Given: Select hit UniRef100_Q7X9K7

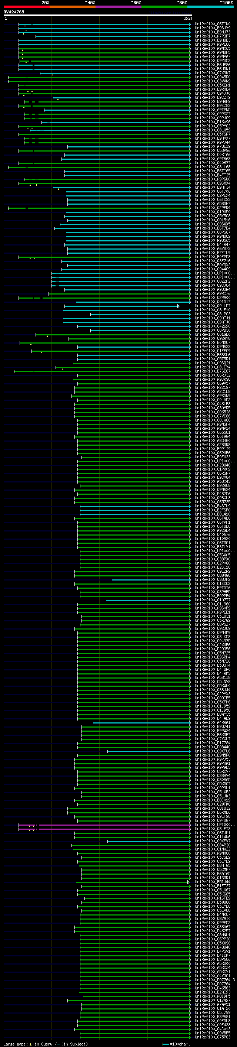Looking at the screenshot, I should [x=213, y=73].
